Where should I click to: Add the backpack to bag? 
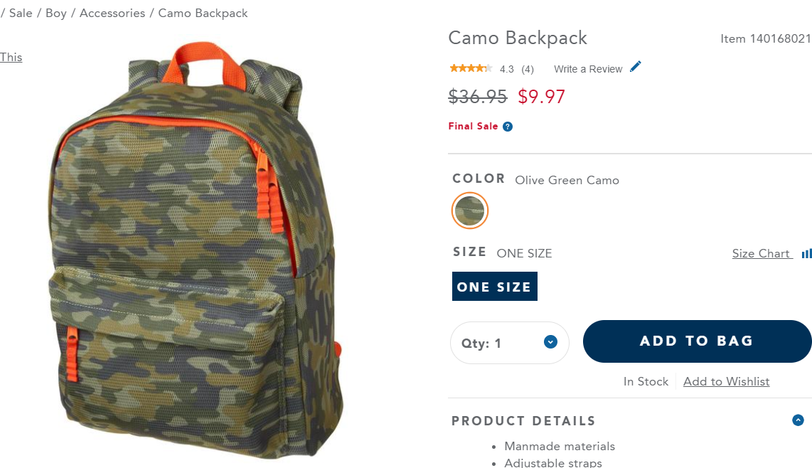point(697,341)
